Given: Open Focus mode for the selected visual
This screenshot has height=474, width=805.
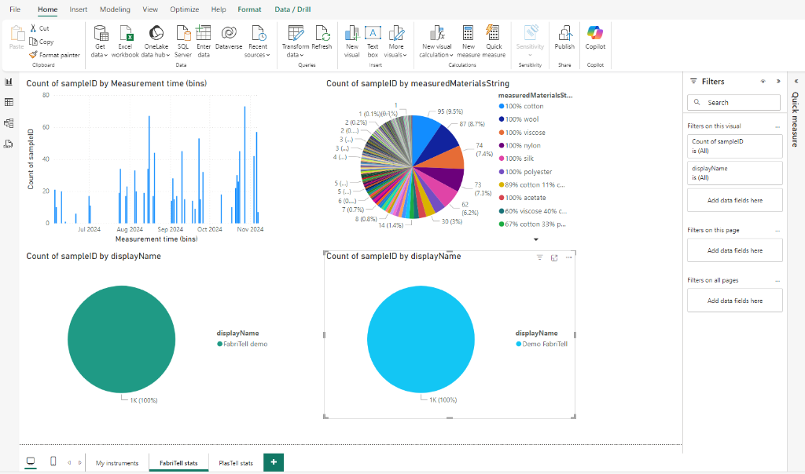Looking at the screenshot, I should point(554,257).
